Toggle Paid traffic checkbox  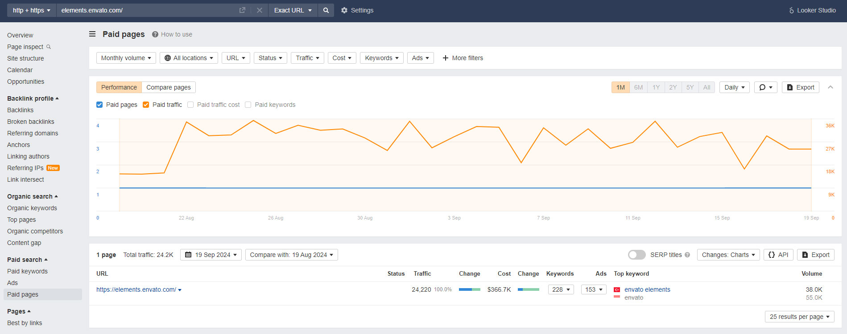point(146,105)
